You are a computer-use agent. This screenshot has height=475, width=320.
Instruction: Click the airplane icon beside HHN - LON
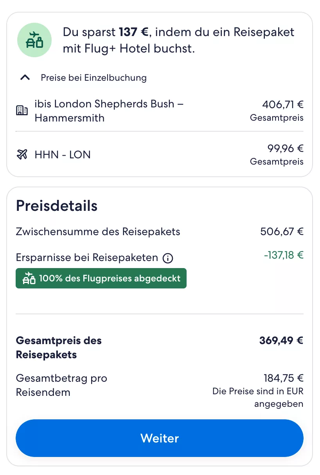click(x=22, y=155)
